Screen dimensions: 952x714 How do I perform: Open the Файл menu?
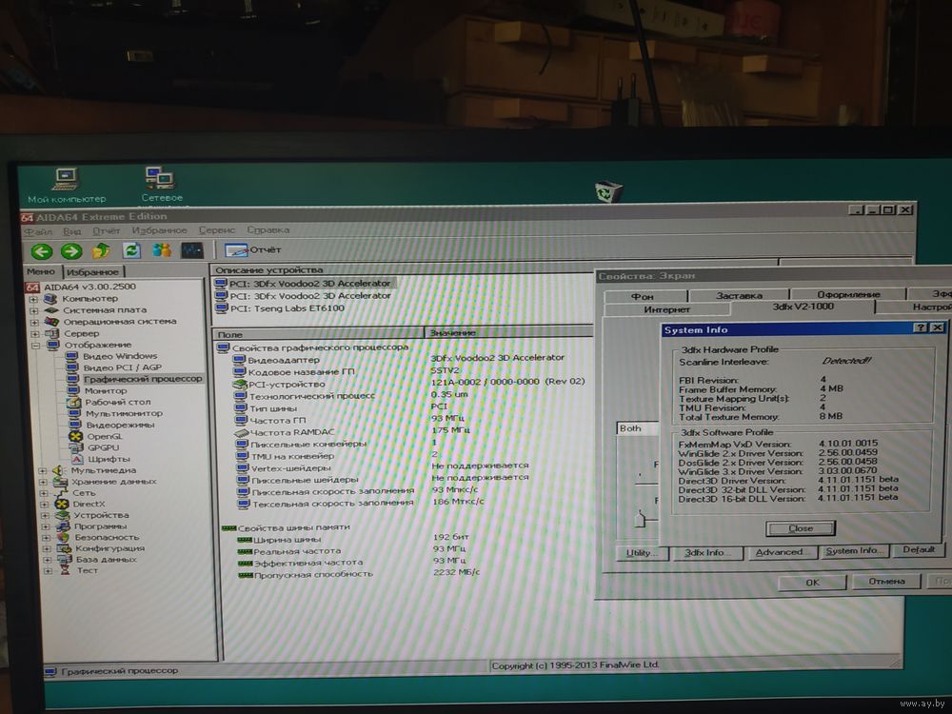(x=38, y=232)
